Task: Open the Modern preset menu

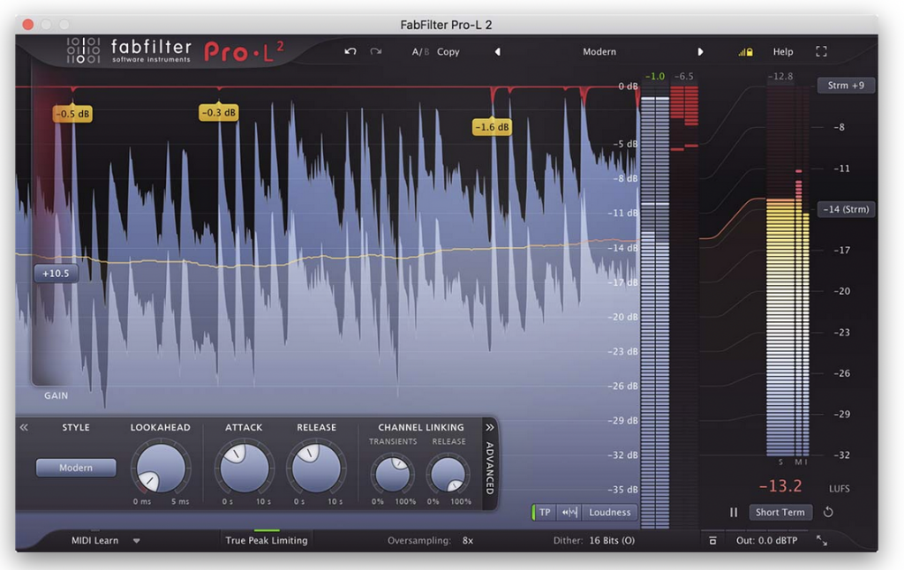Action: (x=599, y=52)
